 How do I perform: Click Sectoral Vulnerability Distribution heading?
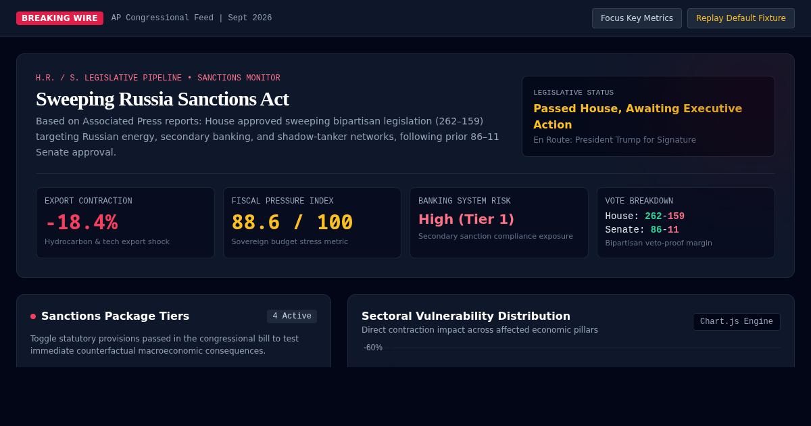[x=466, y=316]
